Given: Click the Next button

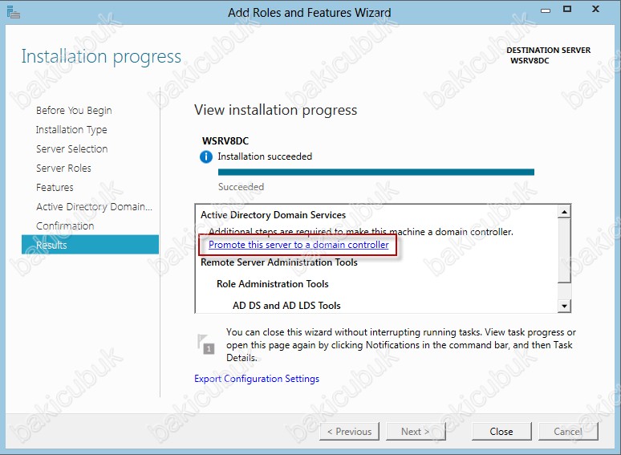Looking at the screenshot, I should click(x=416, y=431).
